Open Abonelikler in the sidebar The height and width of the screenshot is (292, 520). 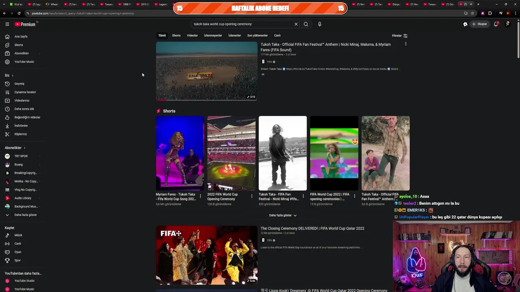coord(22,53)
